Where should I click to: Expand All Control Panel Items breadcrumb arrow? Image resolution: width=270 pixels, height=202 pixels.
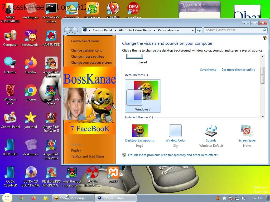click(154, 30)
